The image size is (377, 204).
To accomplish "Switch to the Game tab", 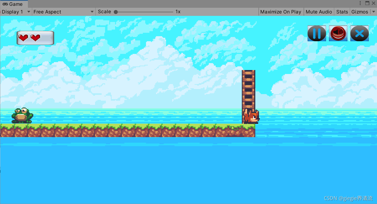I will 14,4.
